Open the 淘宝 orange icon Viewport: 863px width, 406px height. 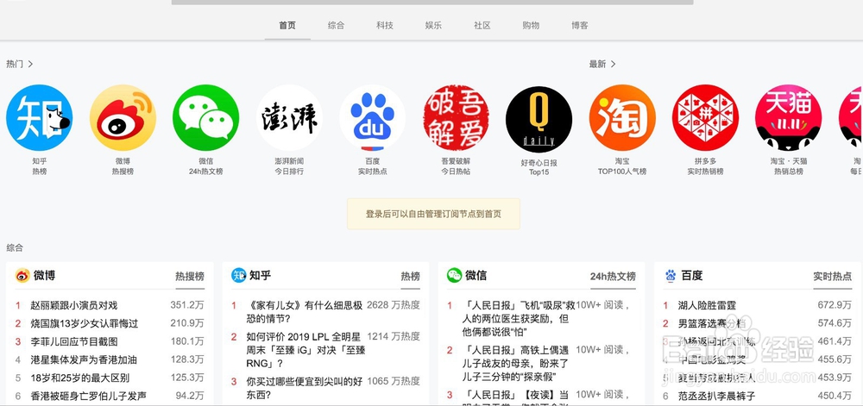point(622,117)
